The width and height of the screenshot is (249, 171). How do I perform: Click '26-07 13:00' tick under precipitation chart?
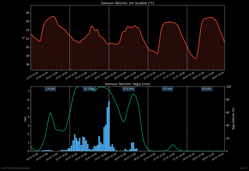pos(130,157)
